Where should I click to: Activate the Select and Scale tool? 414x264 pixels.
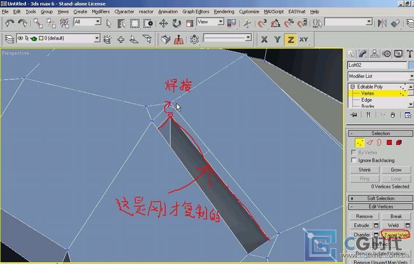pos(189,23)
